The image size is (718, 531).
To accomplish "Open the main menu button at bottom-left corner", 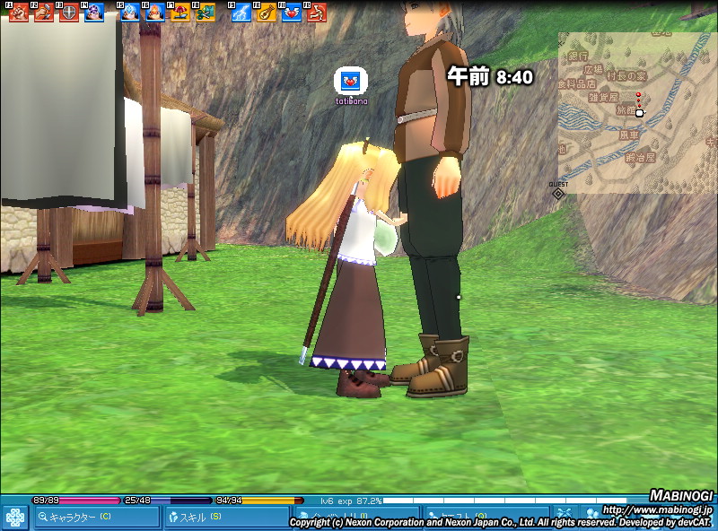I will (x=14, y=517).
